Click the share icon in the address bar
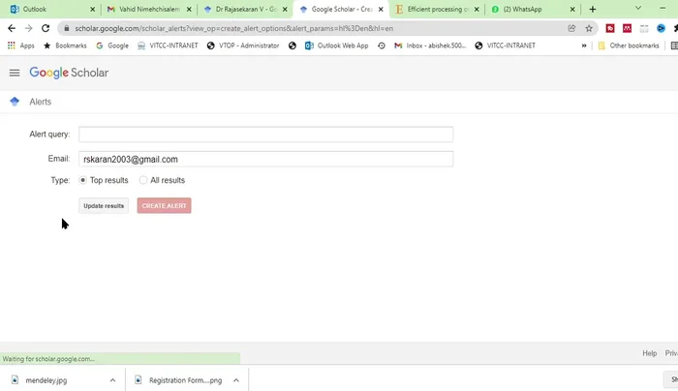Viewport: 678px width, 391px height. point(571,28)
